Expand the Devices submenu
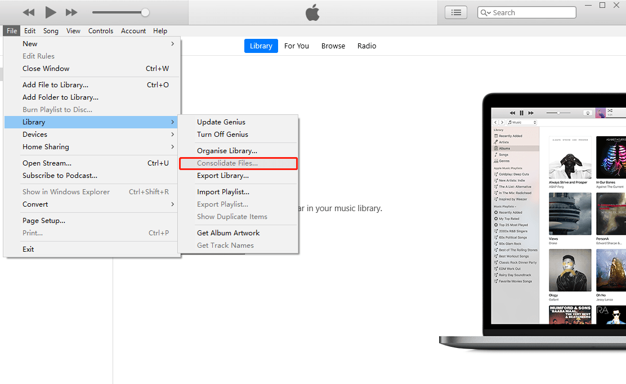 click(x=92, y=134)
